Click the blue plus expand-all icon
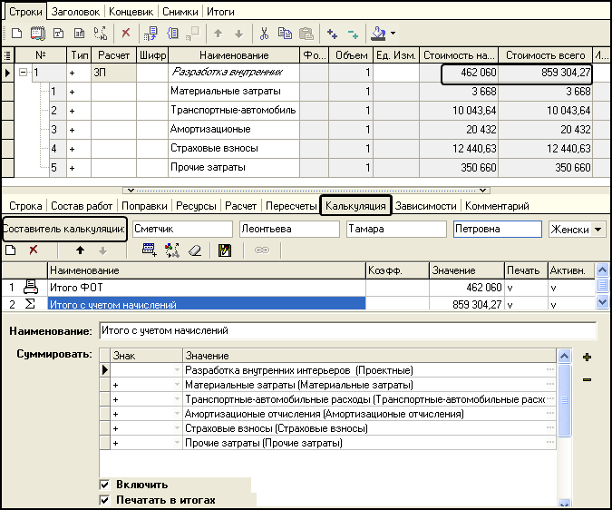 (x=332, y=34)
